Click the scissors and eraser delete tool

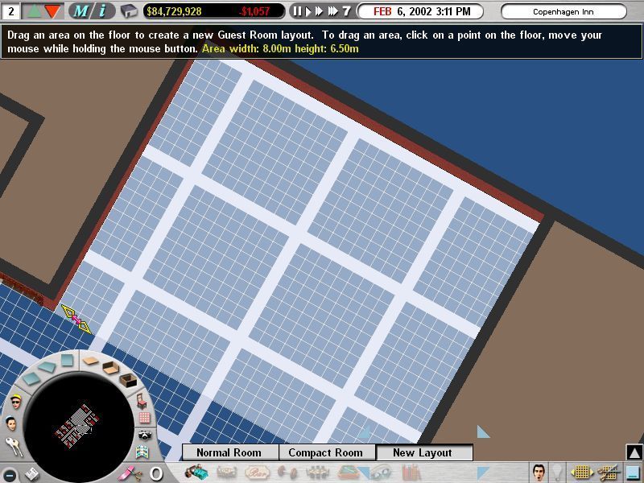click(x=129, y=473)
